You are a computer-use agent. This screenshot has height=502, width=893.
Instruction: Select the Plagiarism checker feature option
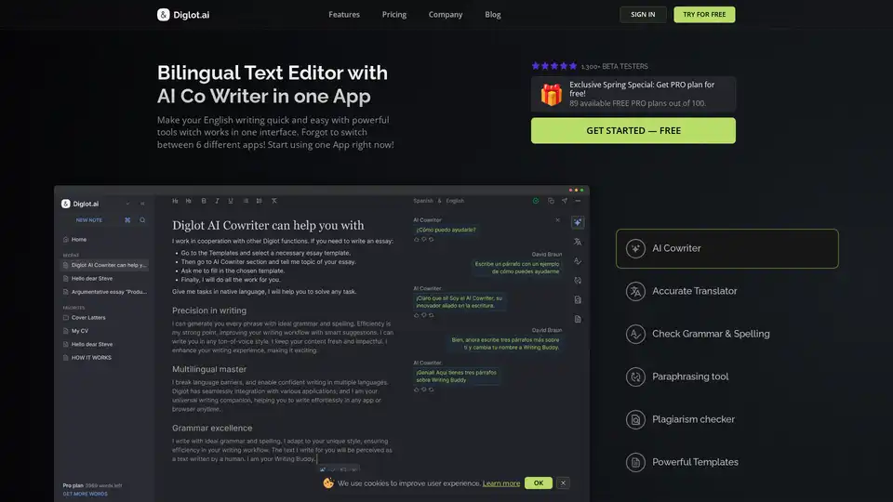point(726,419)
